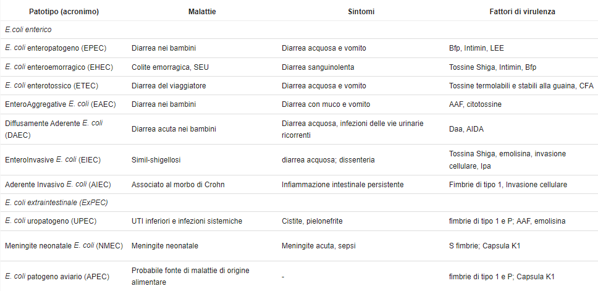Click the 'Malattie' column header
Viewport: 598px width, 291px height.
tap(202, 12)
